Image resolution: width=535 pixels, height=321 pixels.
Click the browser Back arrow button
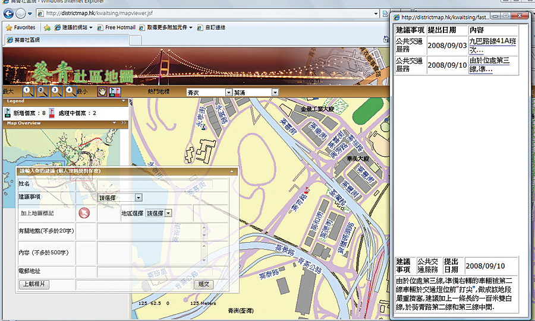pos(8,14)
